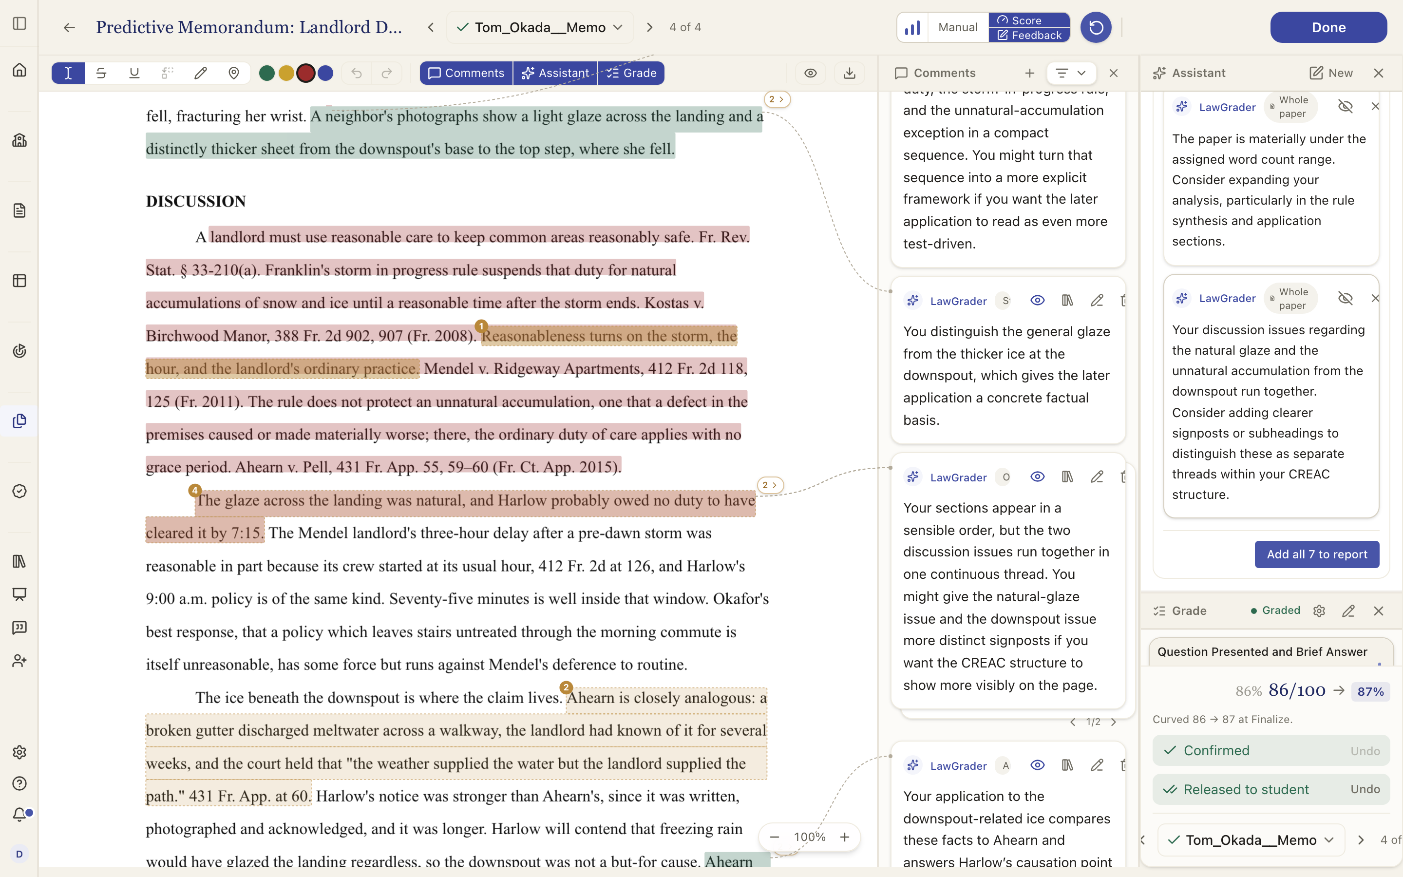Open the help question mark icon
1403x877 pixels.
point(19,783)
